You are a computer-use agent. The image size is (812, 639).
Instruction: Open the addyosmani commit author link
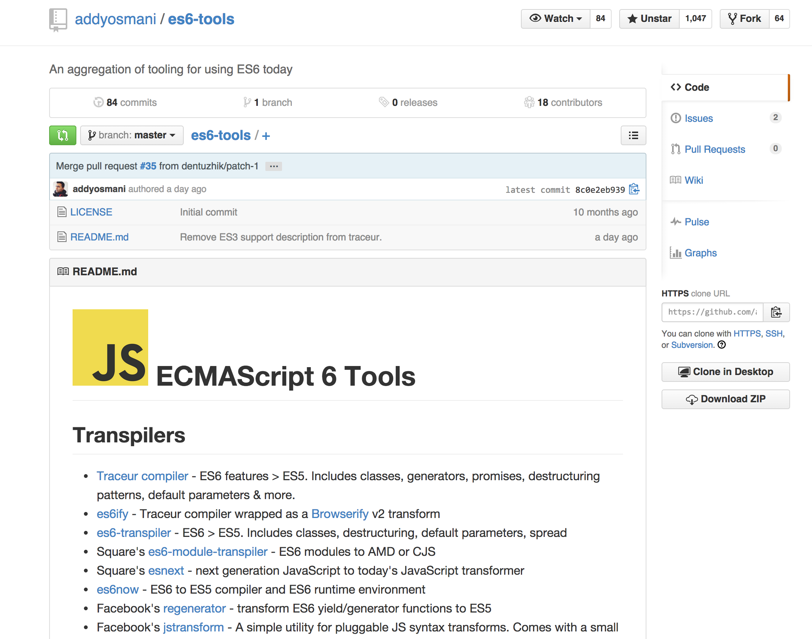(x=99, y=189)
